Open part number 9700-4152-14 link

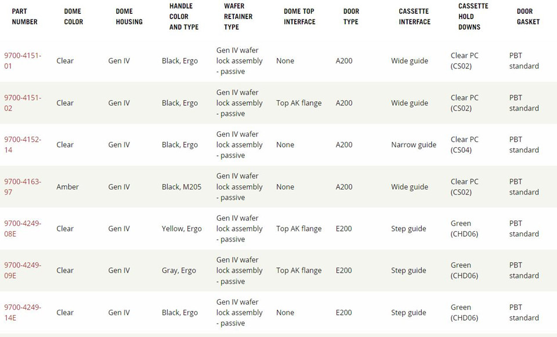coord(23,145)
